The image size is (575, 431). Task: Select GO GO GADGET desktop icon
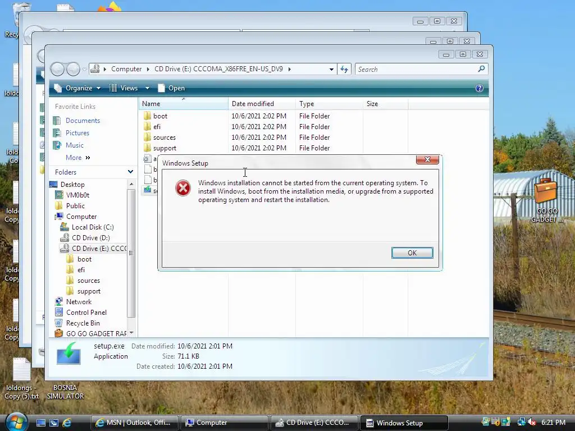pos(546,201)
